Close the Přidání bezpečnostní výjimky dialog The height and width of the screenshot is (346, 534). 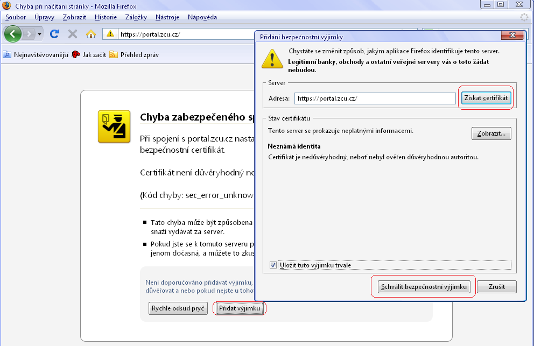tap(512, 35)
